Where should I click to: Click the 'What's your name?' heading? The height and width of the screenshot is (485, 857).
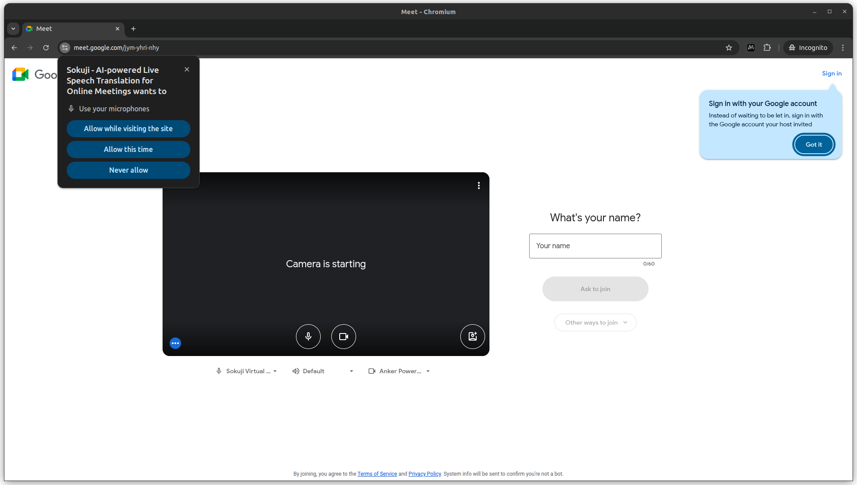point(595,218)
